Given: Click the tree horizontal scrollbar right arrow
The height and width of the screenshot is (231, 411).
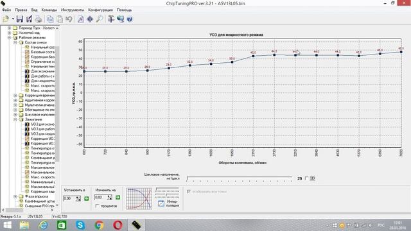Looking at the screenshot, I should (x=52, y=210).
